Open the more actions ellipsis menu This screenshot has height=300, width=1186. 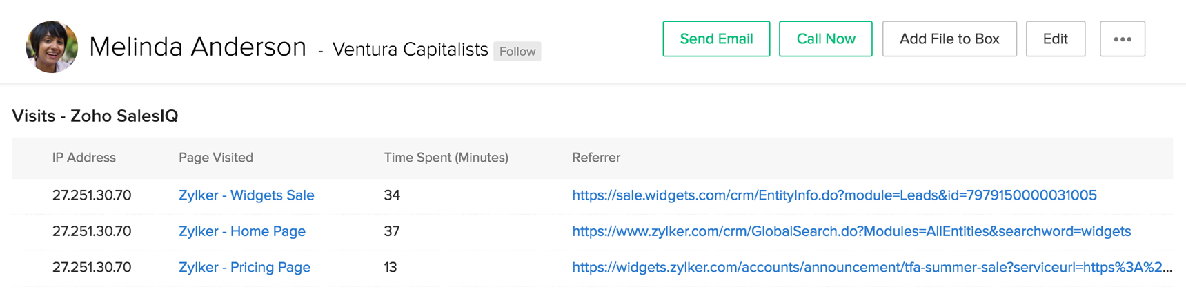pos(1122,39)
